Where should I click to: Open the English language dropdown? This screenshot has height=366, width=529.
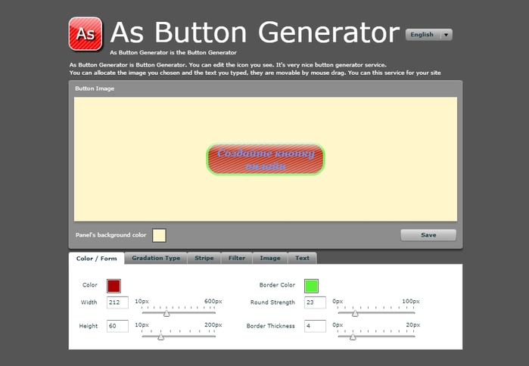point(428,35)
